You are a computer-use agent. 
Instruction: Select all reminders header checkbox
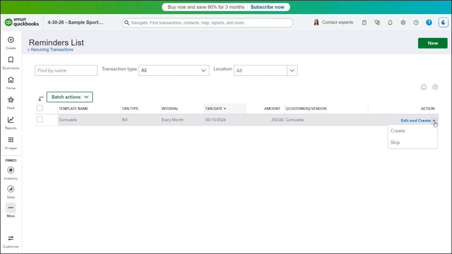click(40, 108)
